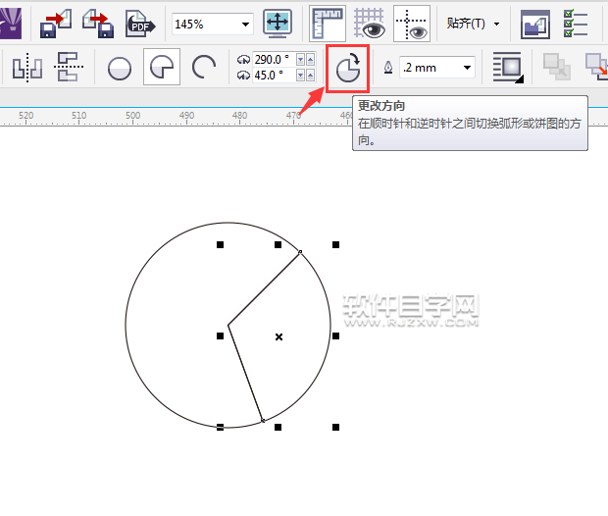Click the wrap text icon
This screenshot has height=516, width=608.
507,68
